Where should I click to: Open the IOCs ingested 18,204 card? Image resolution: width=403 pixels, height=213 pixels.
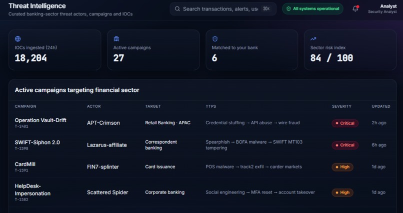tap(54, 50)
